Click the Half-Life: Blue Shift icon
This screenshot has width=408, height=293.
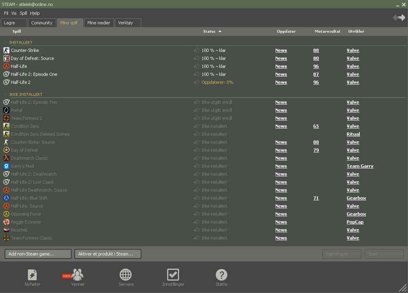click(x=6, y=198)
